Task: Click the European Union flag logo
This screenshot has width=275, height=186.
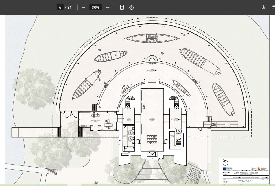Action: point(225,169)
